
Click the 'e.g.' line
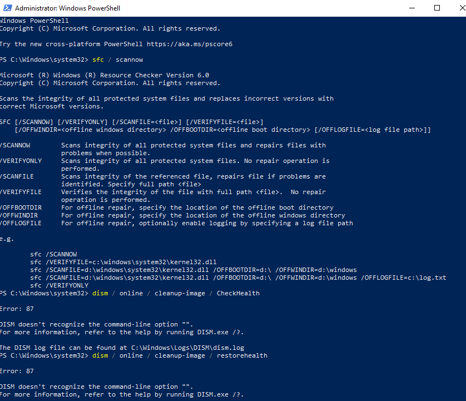pyautogui.click(x=7, y=239)
